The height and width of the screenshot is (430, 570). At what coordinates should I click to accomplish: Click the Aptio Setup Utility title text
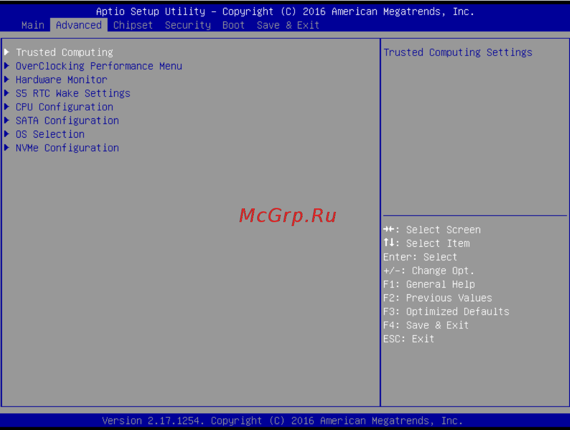(285, 12)
